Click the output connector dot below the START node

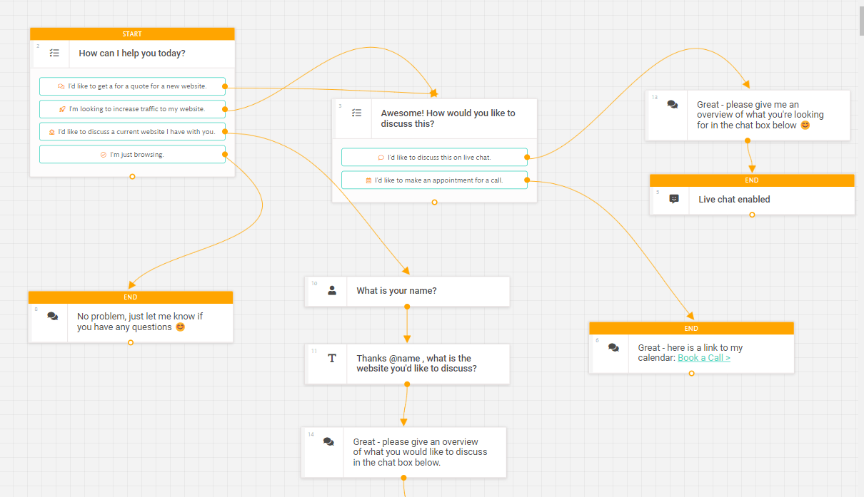pyautogui.click(x=132, y=176)
